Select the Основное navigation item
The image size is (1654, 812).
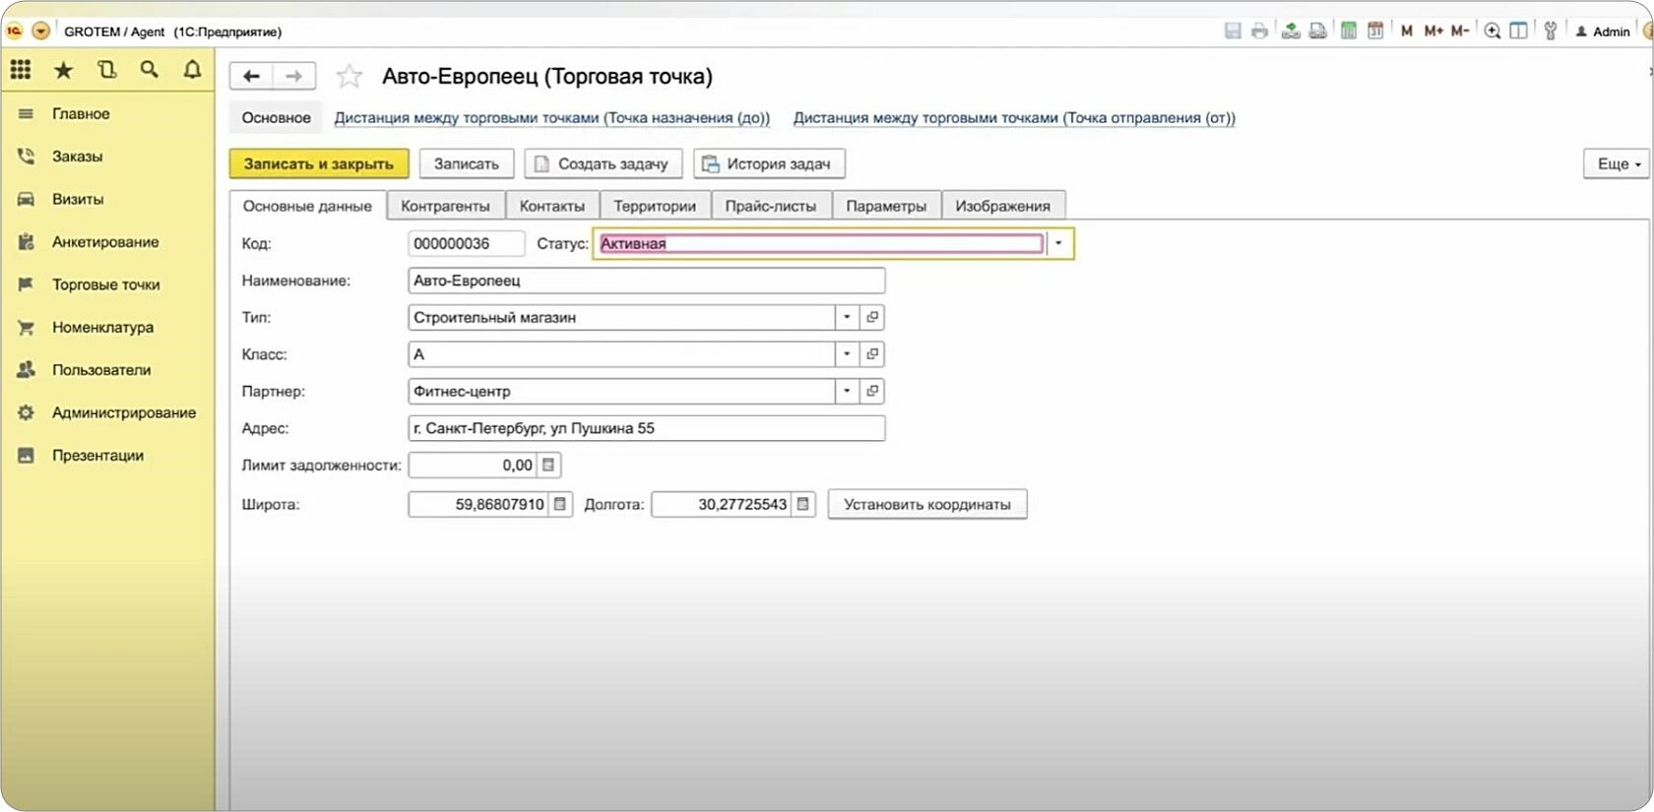tap(276, 118)
